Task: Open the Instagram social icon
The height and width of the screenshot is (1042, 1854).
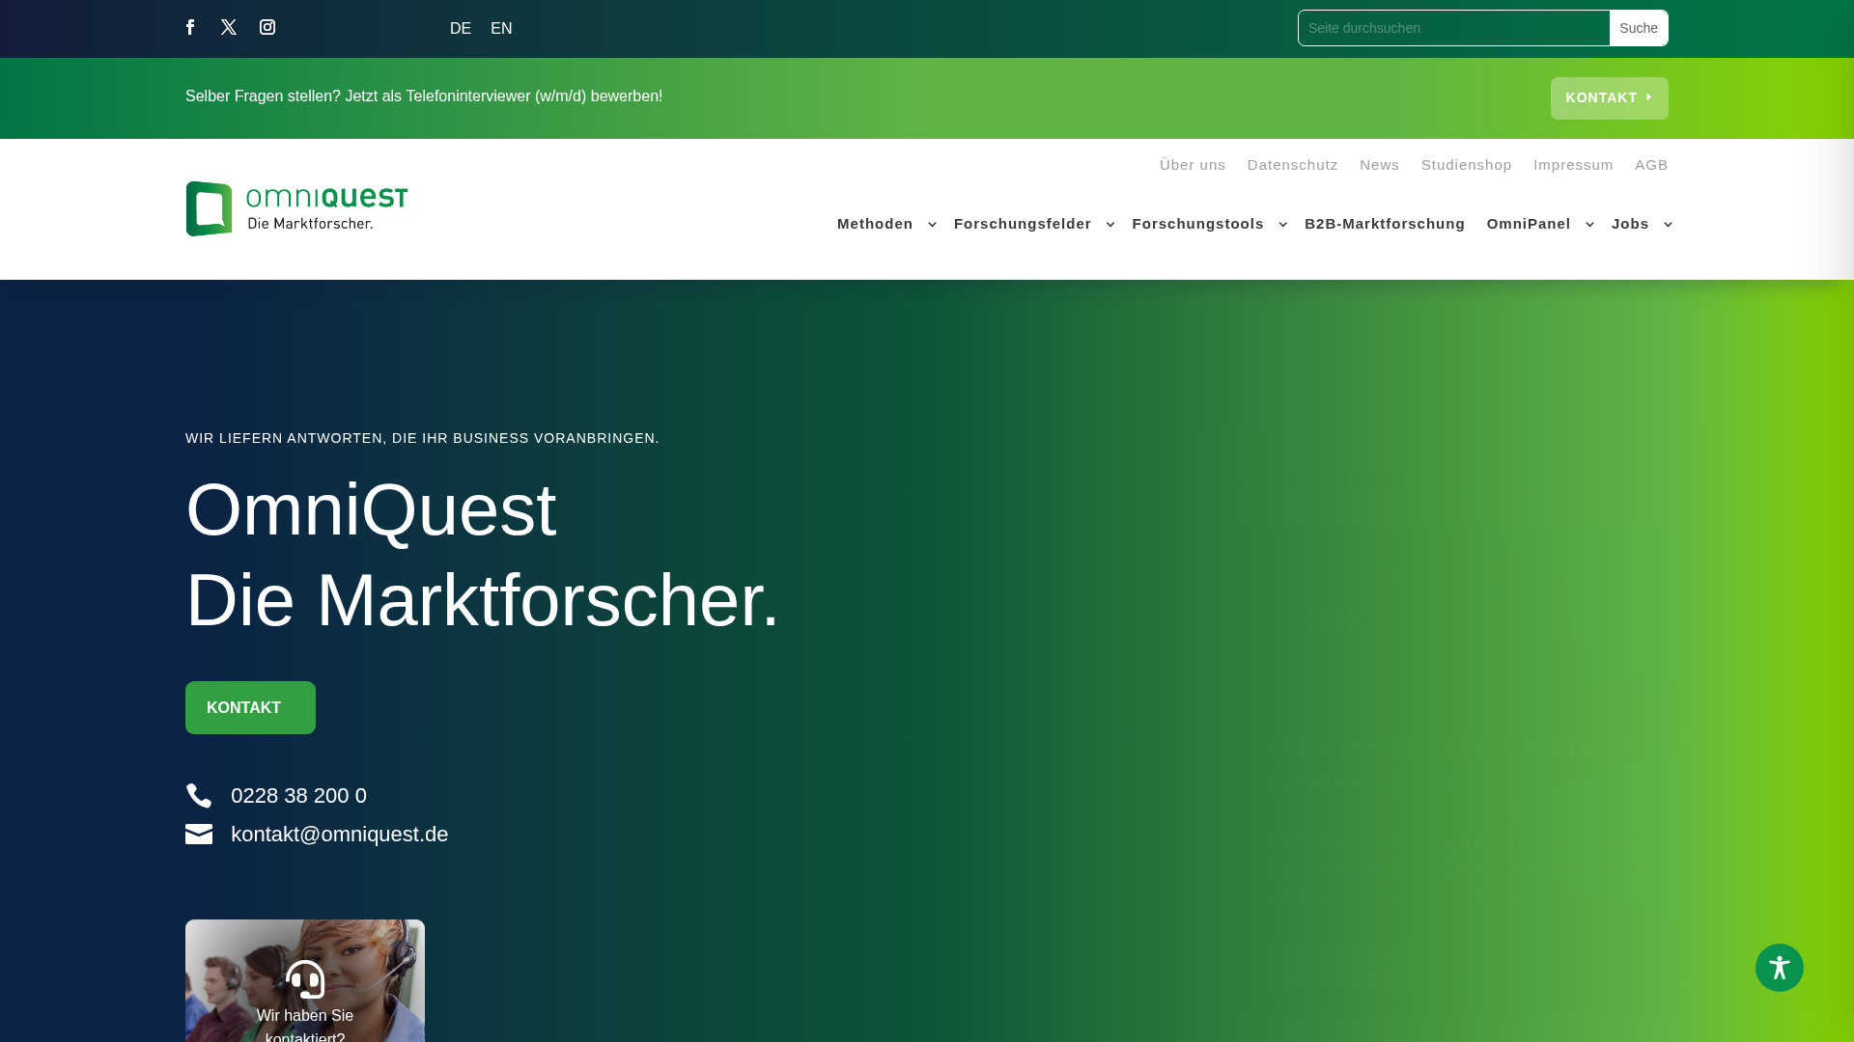Action: (x=267, y=27)
